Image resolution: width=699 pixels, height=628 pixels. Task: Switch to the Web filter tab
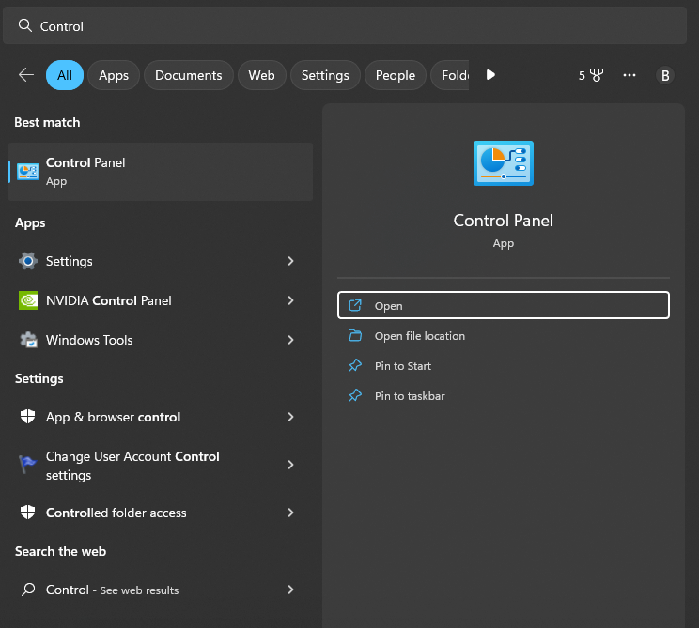tap(261, 75)
